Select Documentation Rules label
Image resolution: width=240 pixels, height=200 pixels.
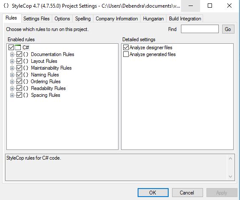pyautogui.click(x=53, y=54)
